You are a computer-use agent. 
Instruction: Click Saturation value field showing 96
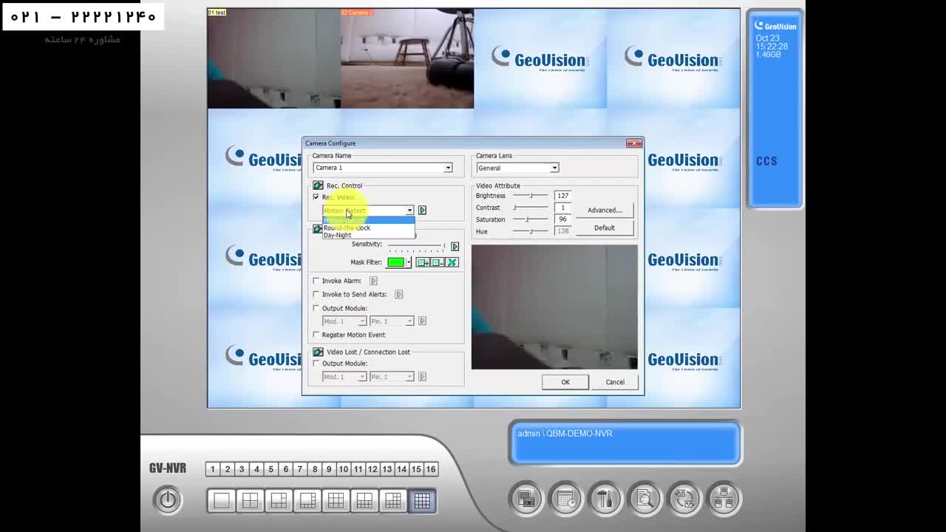(x=562, y=219)
